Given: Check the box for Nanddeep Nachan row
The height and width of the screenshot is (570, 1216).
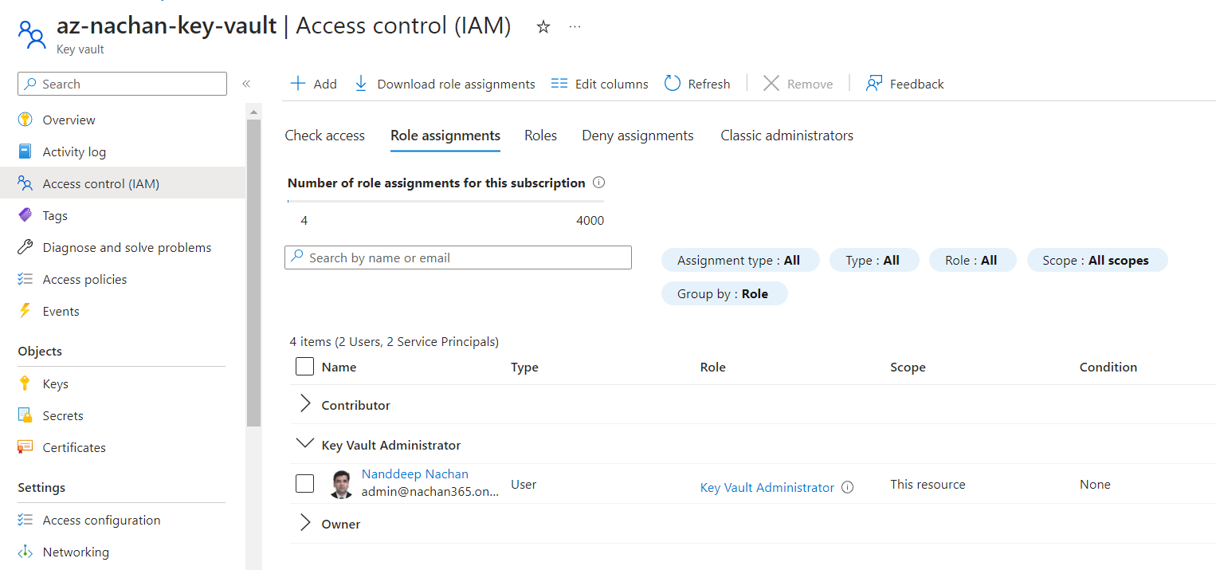Looking at the screenshot, I should [x=304, y=484].
